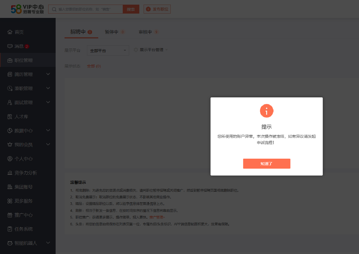The image size is (359, 254).
Task: Open the 消息 message icon
Action: click(x=10, y=46)
